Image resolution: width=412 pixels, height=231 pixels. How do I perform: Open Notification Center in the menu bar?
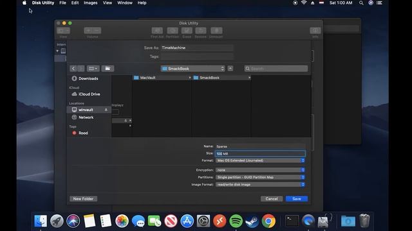pos(379,3)
